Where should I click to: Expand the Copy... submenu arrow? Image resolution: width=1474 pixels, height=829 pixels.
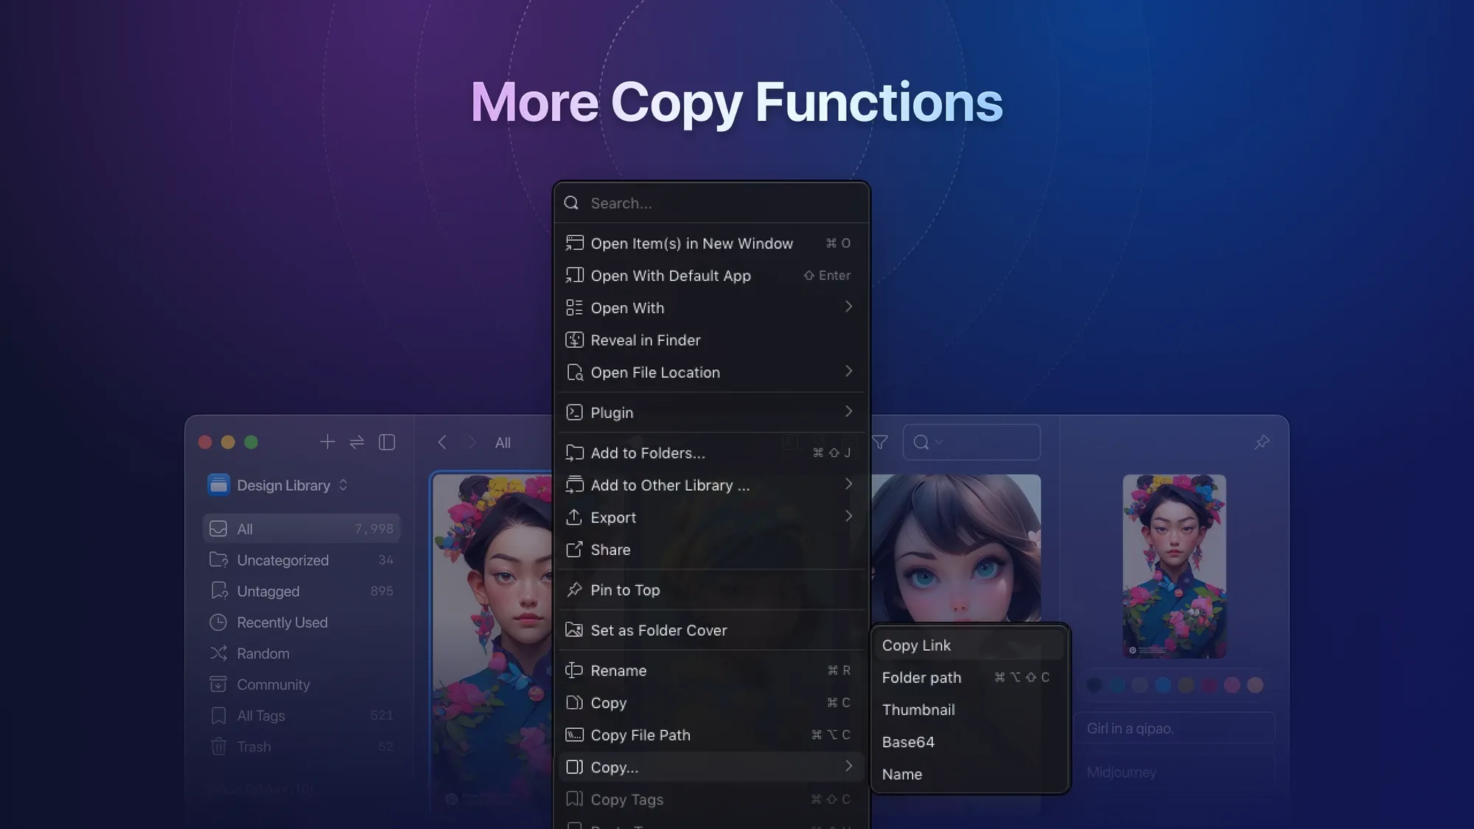tap(848, 766)
